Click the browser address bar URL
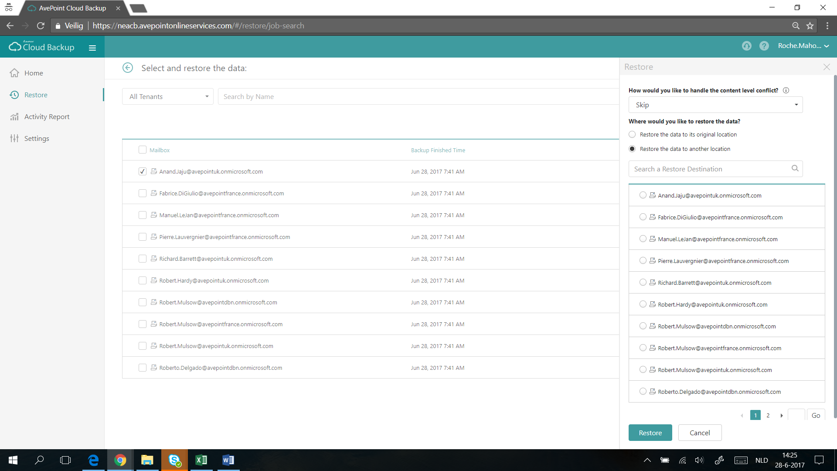The width and height of the screenshot is (837, 471). (x=198, y=26)
